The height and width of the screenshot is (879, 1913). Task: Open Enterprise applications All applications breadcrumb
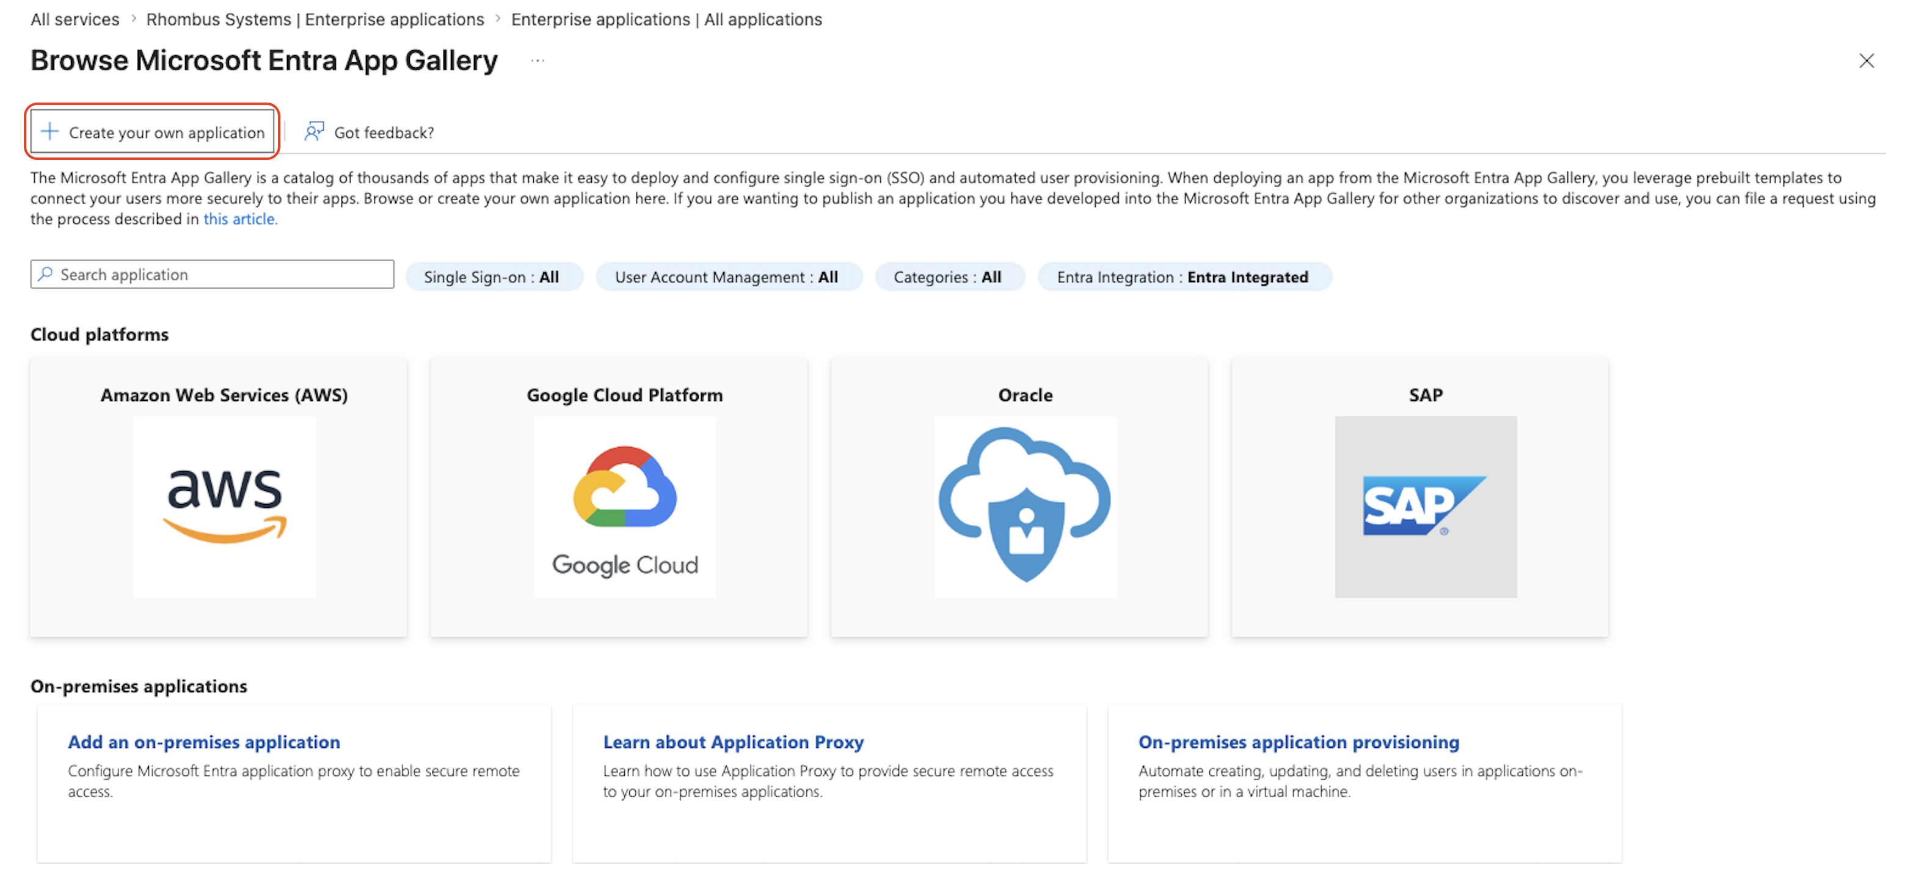[666, 20]
